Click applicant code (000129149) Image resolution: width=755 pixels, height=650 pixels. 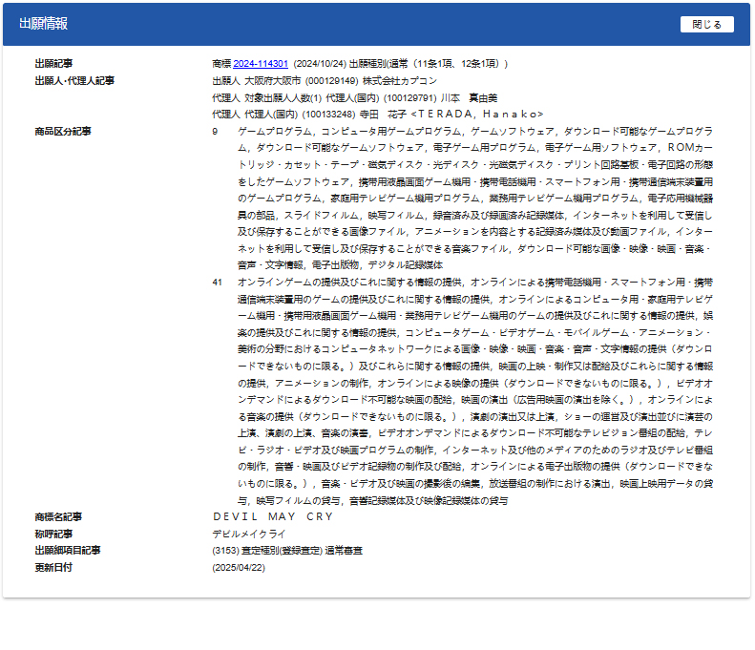[332, 80]
